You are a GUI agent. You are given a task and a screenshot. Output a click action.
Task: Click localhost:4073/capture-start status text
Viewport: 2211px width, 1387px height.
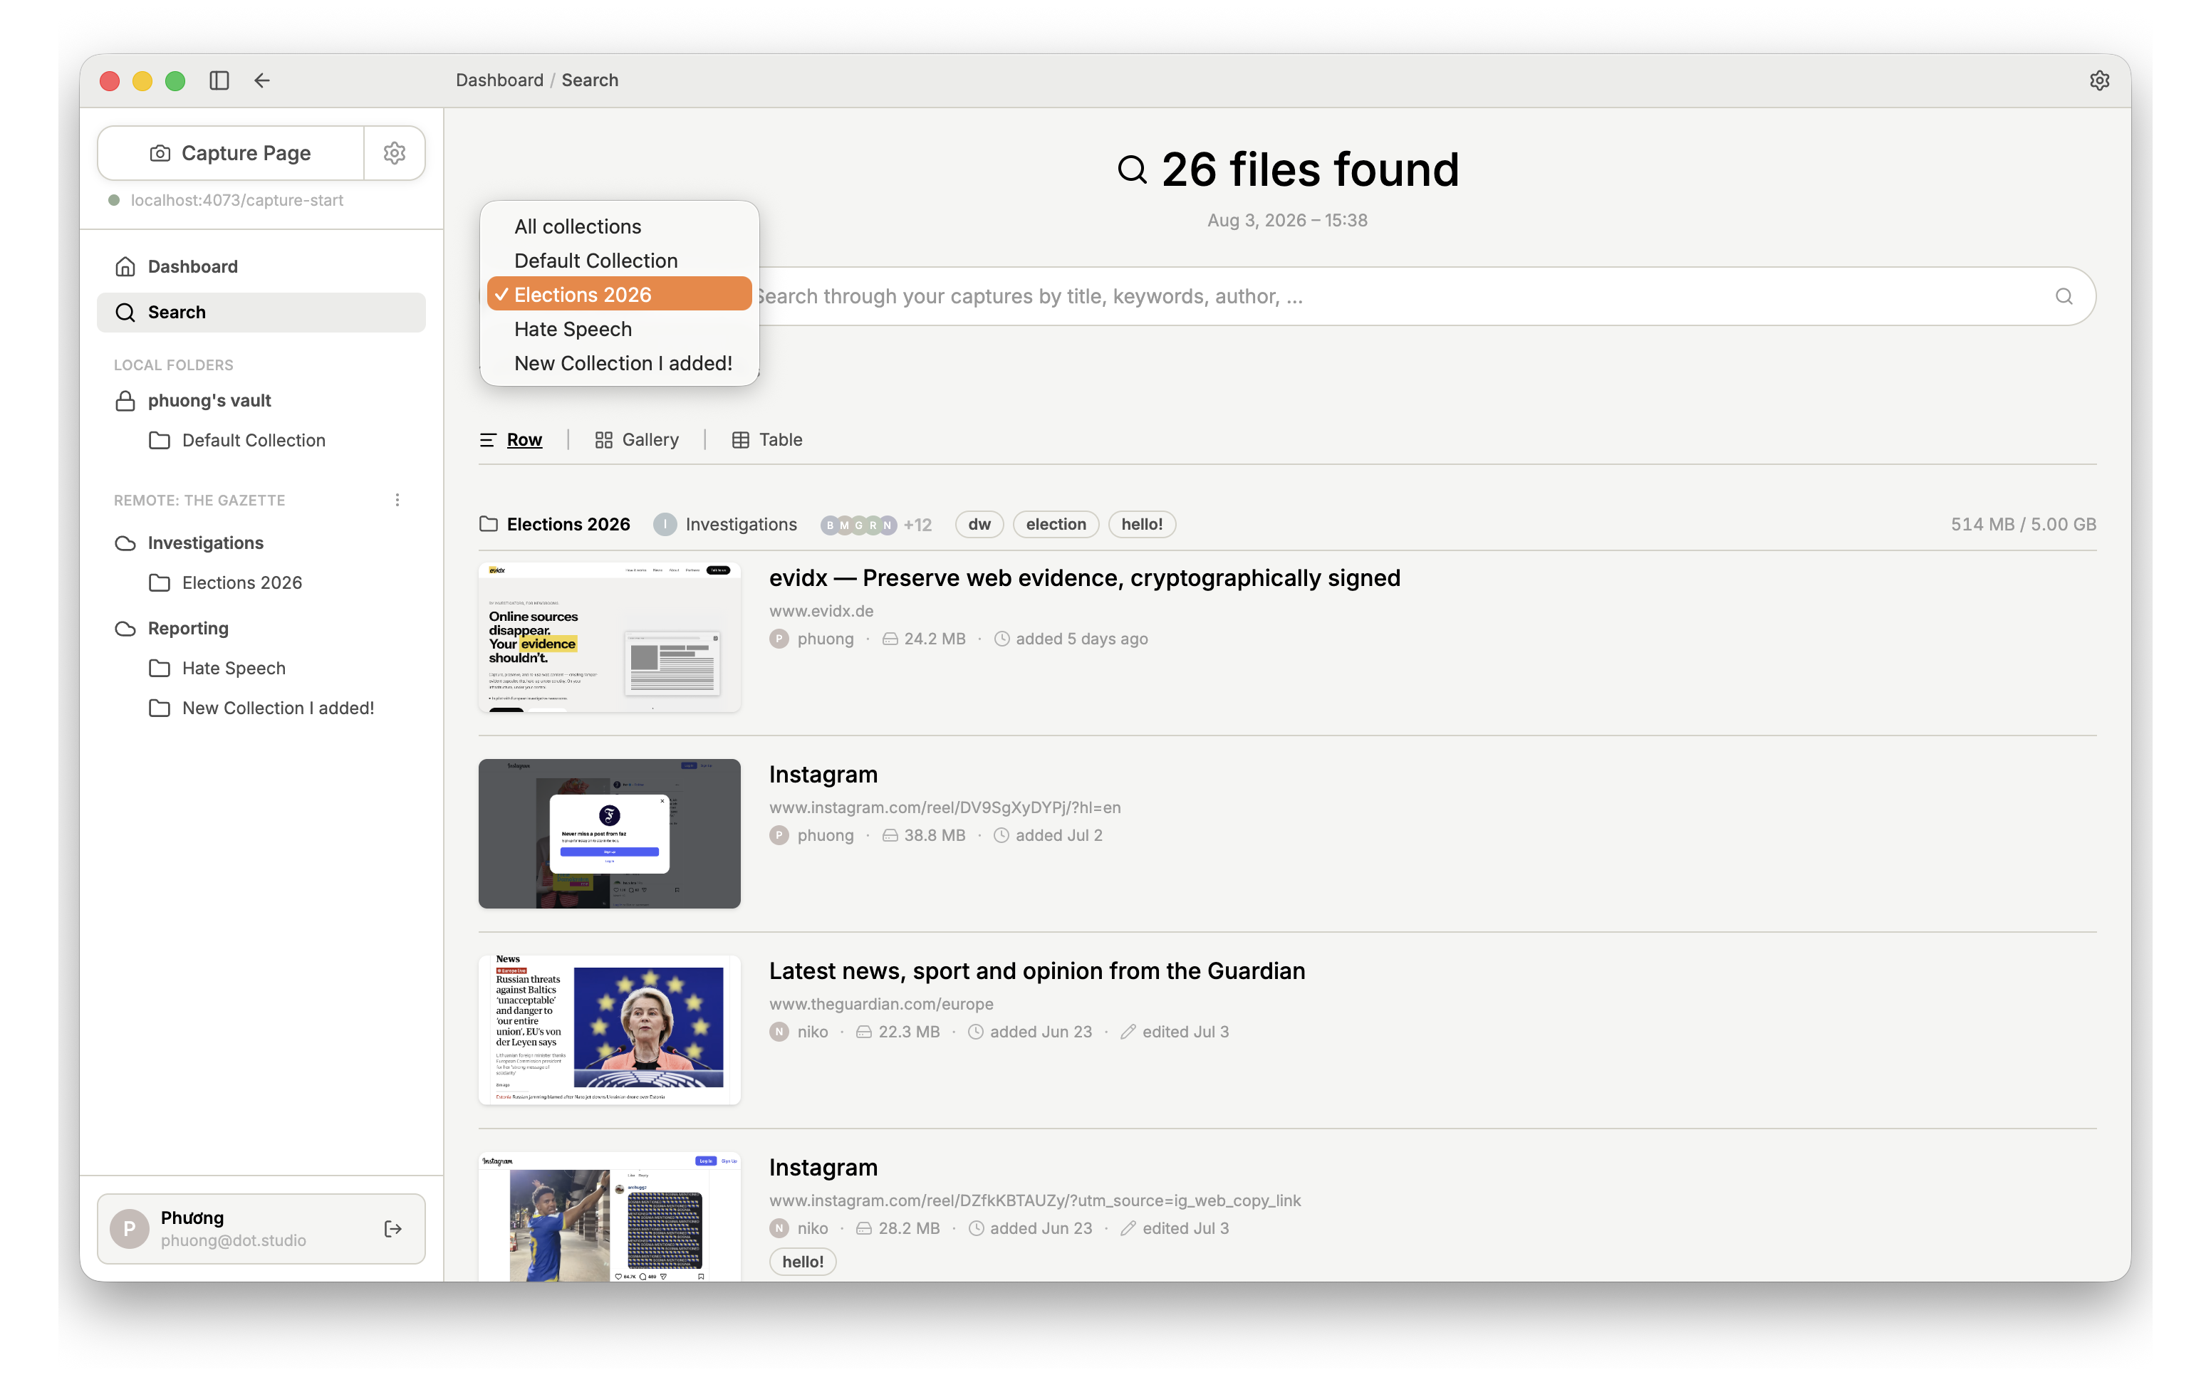coord(236,201)
